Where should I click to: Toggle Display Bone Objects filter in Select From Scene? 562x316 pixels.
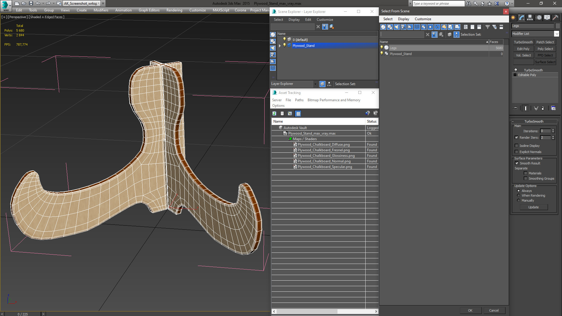click(437, 27)
